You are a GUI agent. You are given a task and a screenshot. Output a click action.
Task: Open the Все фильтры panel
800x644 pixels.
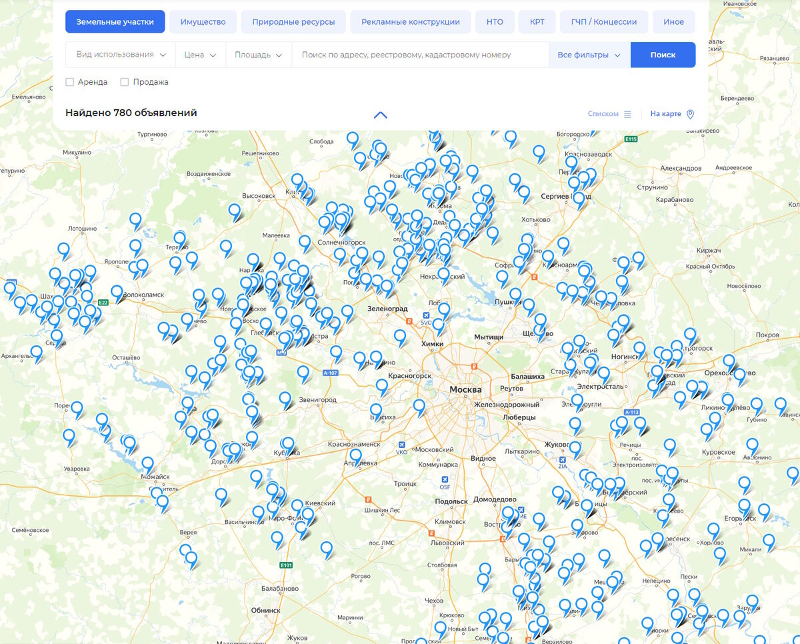click(x=589, y=55)
